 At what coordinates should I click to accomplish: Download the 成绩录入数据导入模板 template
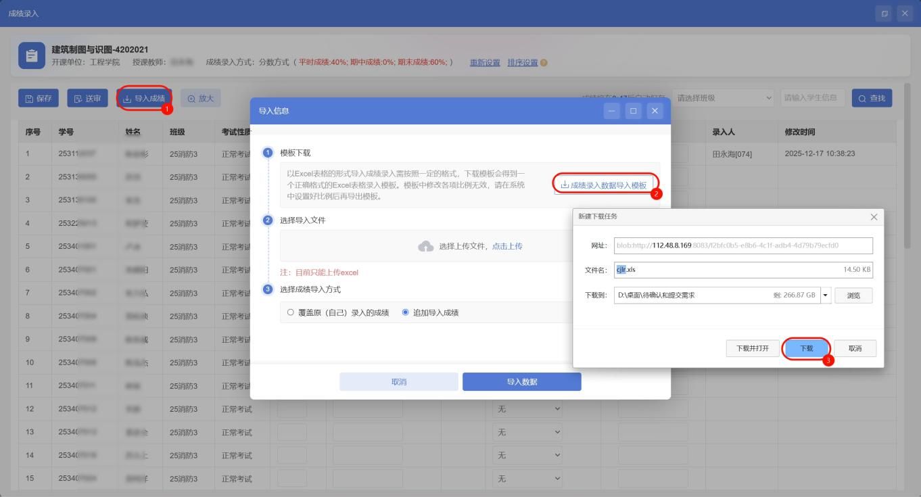pyautogui.click(x=604, y=185)
